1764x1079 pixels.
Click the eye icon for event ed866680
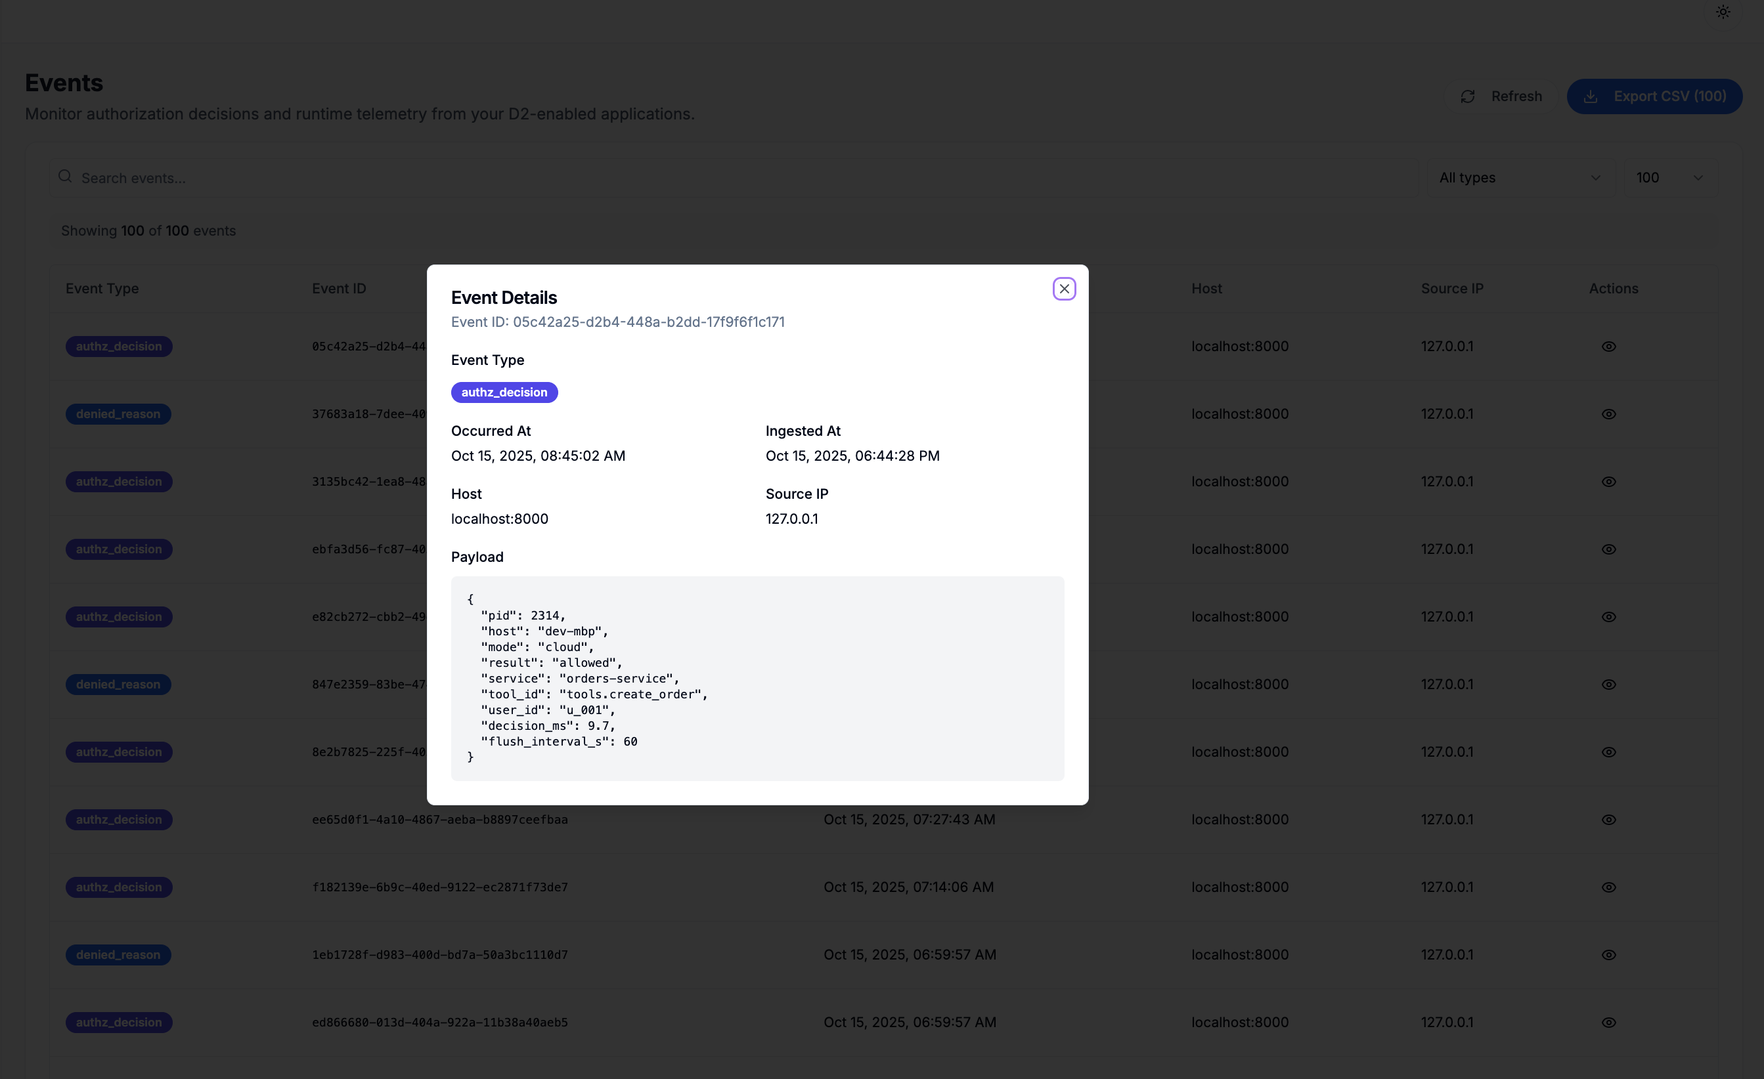1608,1023
